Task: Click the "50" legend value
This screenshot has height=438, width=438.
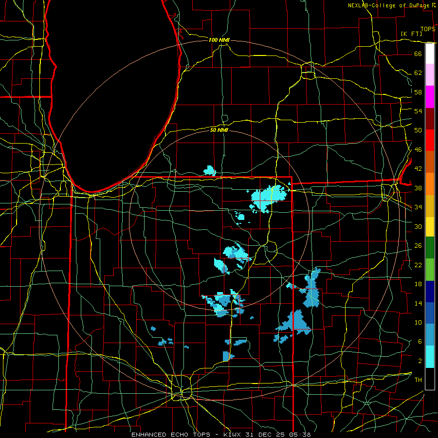Action: pos(418,130)
